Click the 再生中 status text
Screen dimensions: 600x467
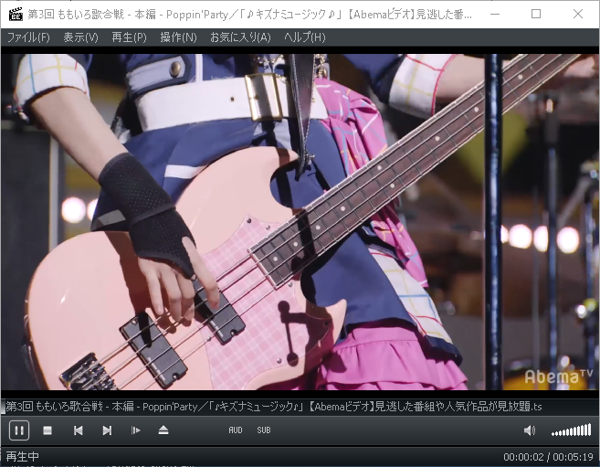pos(23,456)
